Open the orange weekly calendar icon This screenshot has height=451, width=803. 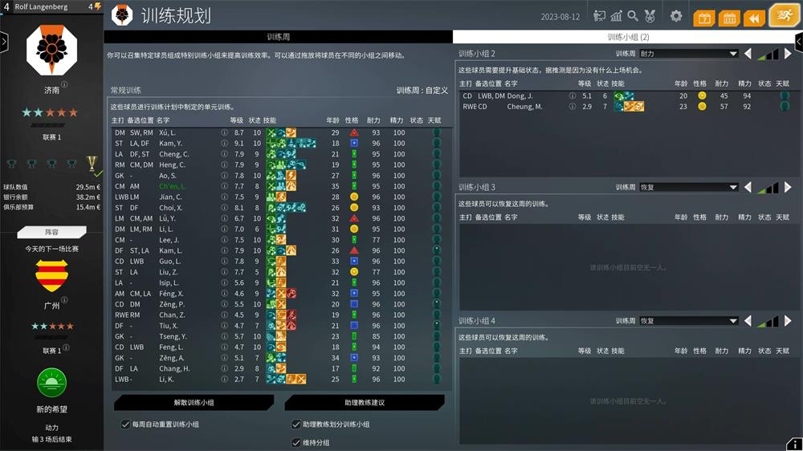(x=703, y=18)
